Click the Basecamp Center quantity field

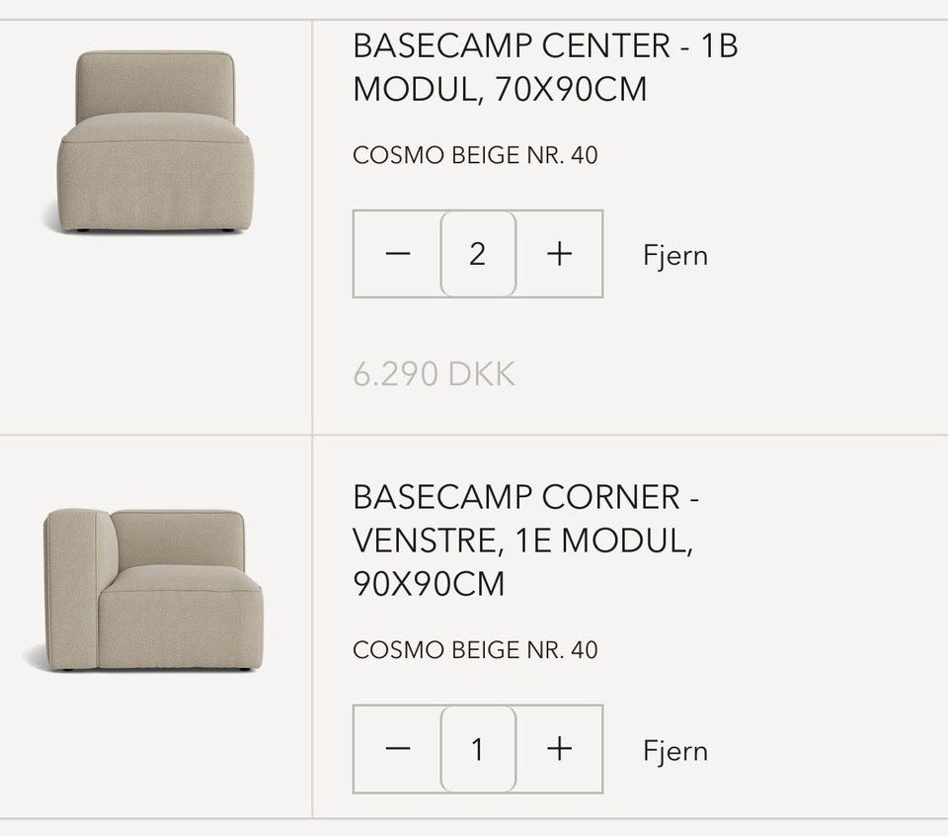click(x=478, y=254)
